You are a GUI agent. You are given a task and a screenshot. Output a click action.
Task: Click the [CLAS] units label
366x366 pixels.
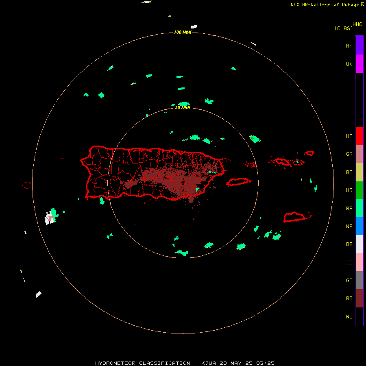click(344, 28)
